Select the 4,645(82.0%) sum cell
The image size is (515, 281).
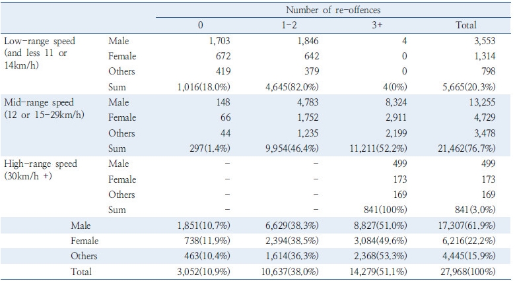pyautogui.click(x=289, y=87)
